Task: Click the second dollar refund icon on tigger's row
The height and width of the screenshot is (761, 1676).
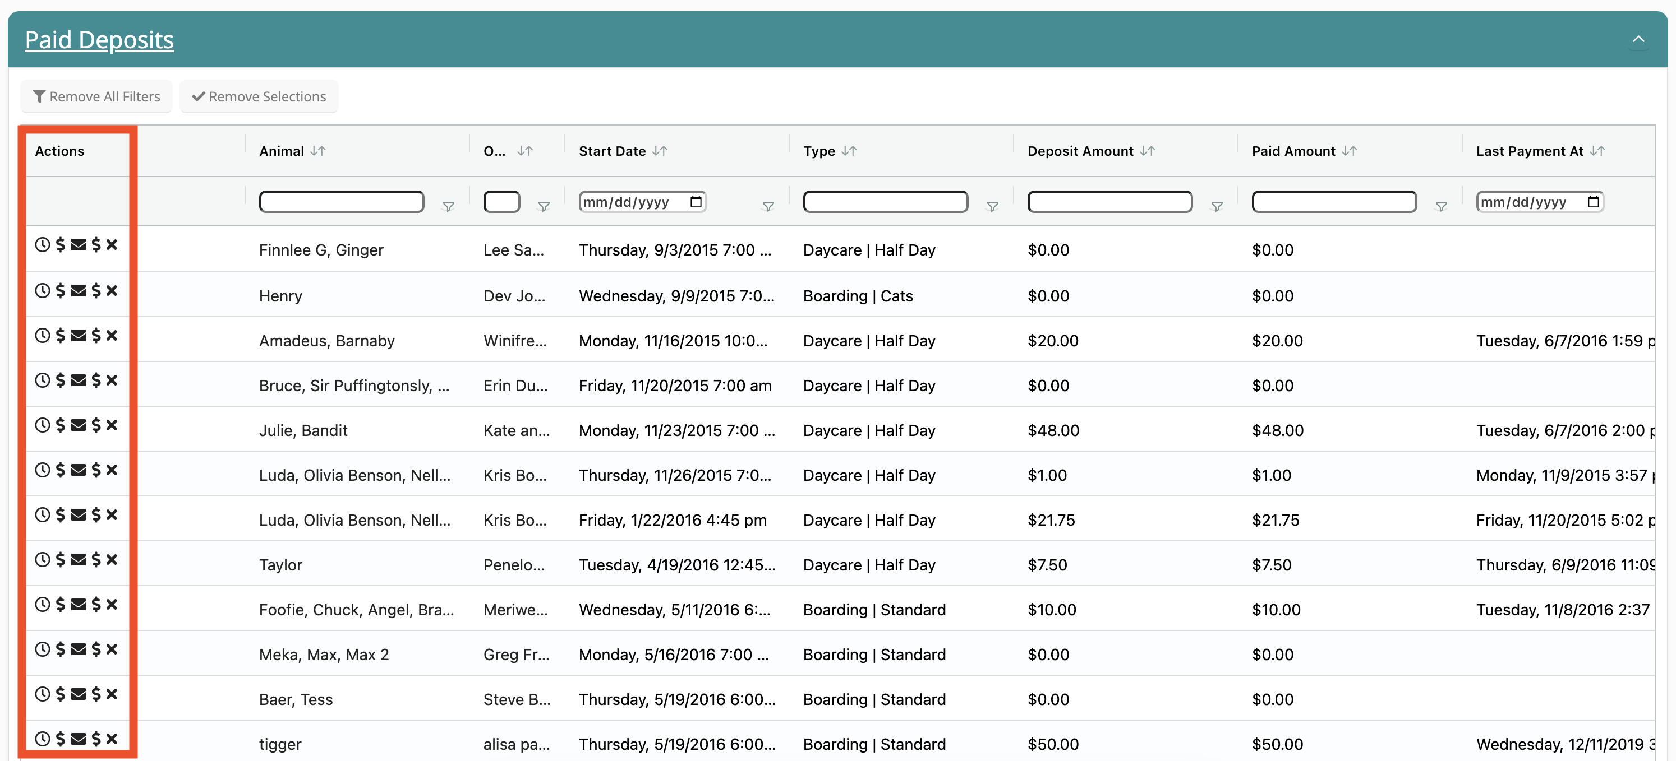Action: point(96,737)
